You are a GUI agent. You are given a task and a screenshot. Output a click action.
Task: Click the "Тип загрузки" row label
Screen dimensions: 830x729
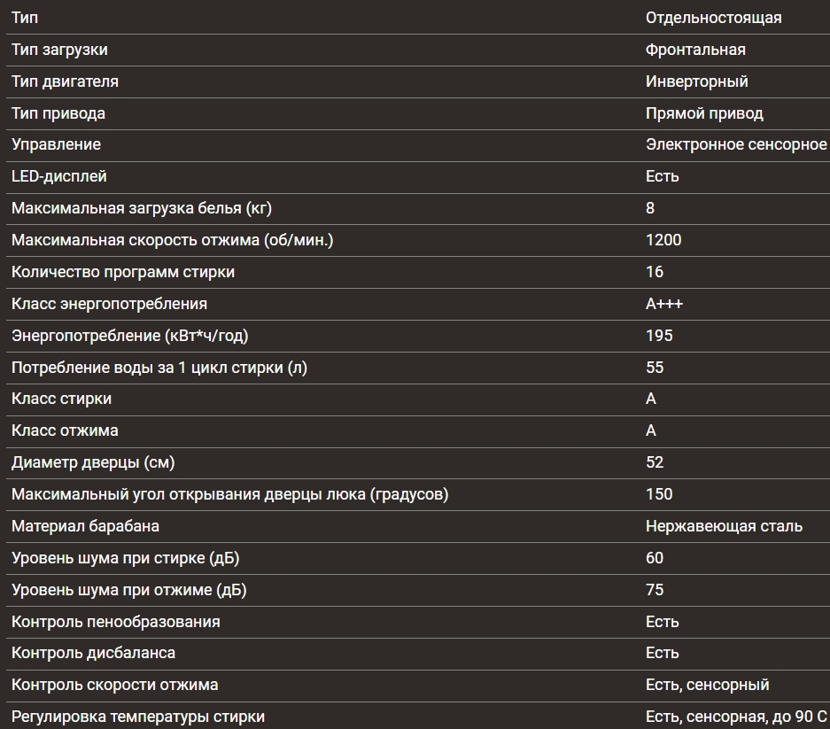click(x=59, y=50)
